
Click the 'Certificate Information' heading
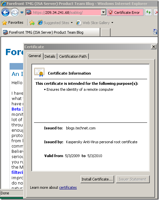69,73
